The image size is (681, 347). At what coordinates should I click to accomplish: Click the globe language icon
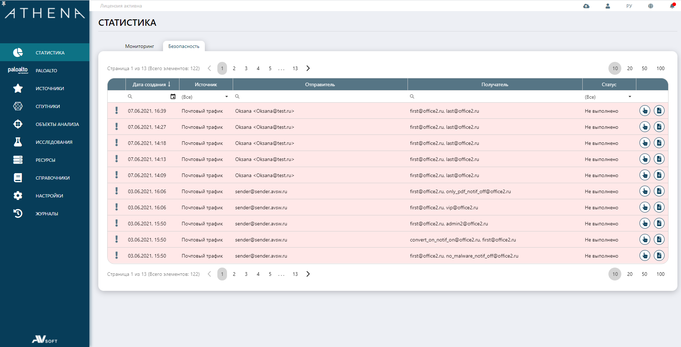pyautogui.click(x=651, y=6)
